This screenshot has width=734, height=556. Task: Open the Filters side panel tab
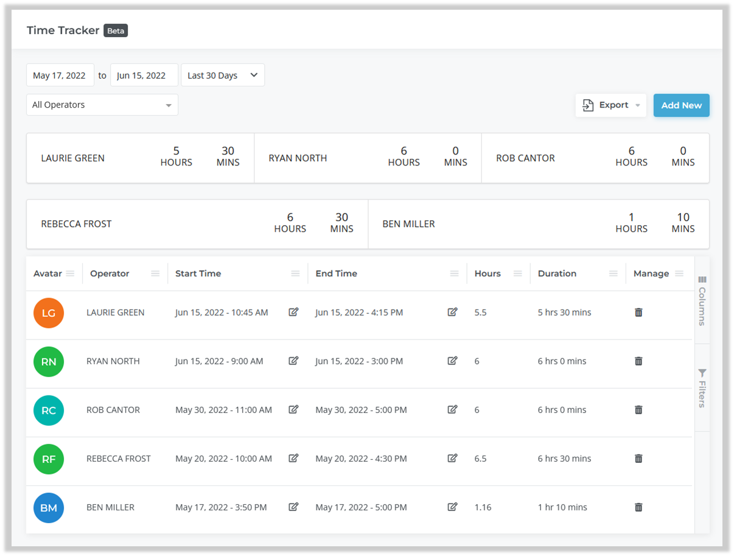click(702, 387)
